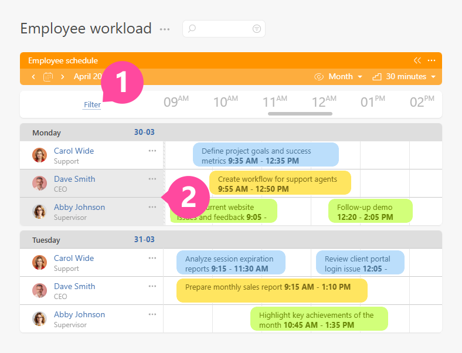Click the search magnifier icon
Image resolution: width=462 pixels, height=353 pixels.
tap(192, 29)
